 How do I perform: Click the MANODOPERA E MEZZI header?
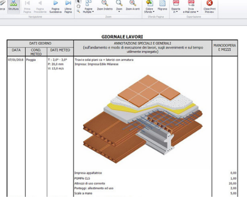click(x=225, y=47)
